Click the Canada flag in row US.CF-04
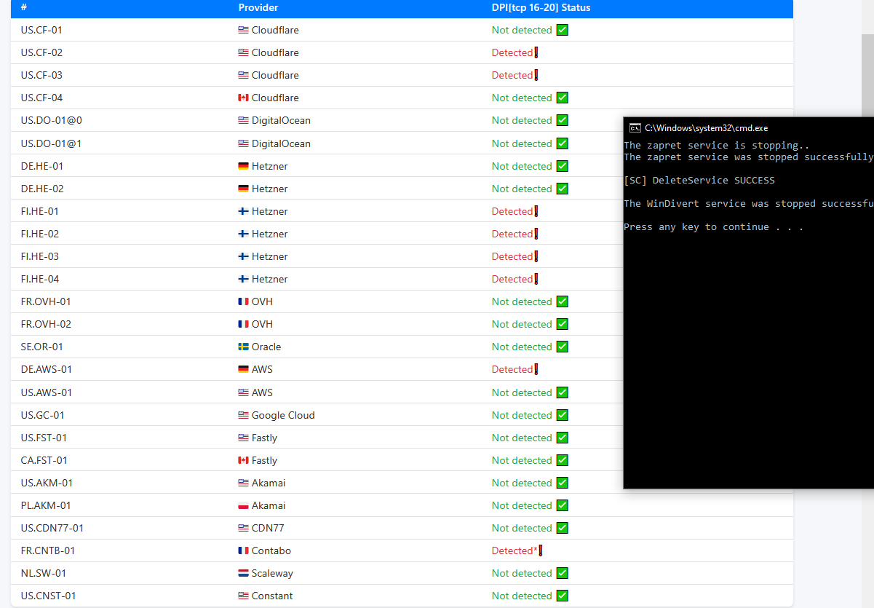The image size is (874, 608). point(243,98)
